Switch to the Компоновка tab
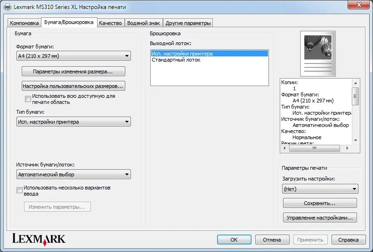 coord(24,23)
